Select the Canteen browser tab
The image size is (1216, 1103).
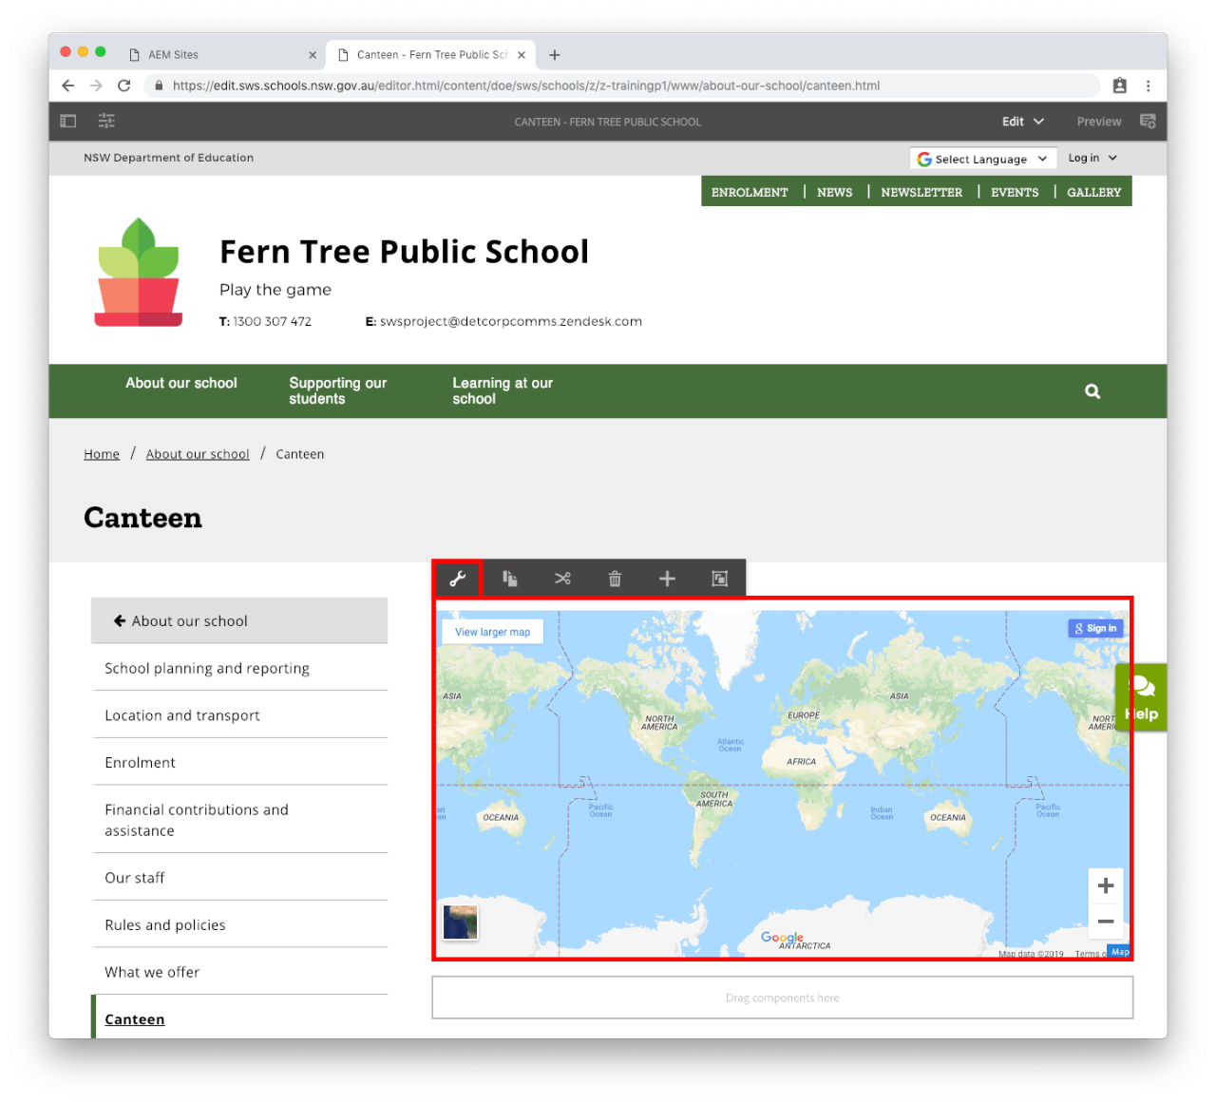tap(430, 55)
